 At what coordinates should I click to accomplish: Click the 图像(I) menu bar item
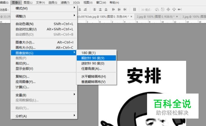16,2
